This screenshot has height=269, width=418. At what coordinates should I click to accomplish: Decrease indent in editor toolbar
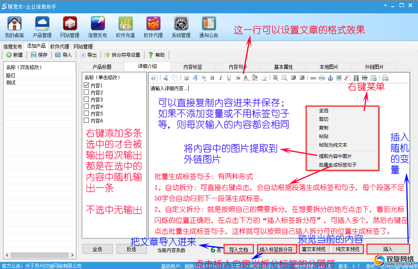point(293,78)
